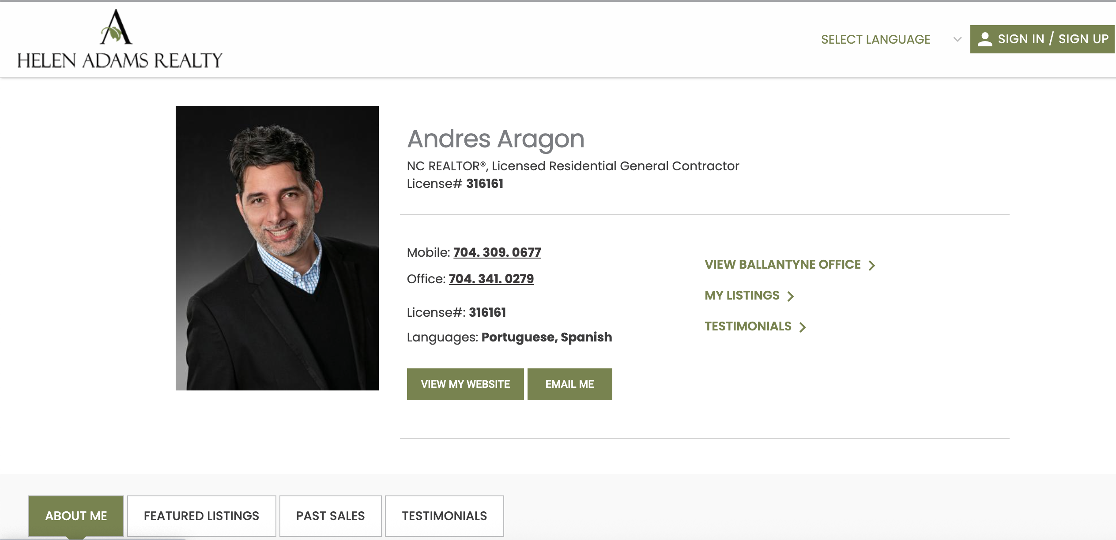Image resolution: width=1116 pixels, height=540 pixels.
Task: Open the Sign In / Sign Up button
Action: point(1042,39)
